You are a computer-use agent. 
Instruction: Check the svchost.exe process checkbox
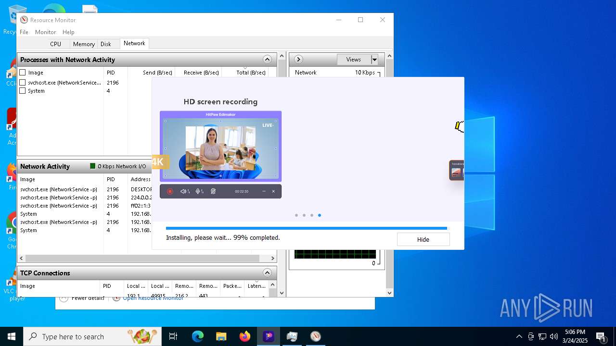click(x=23, y=83)
